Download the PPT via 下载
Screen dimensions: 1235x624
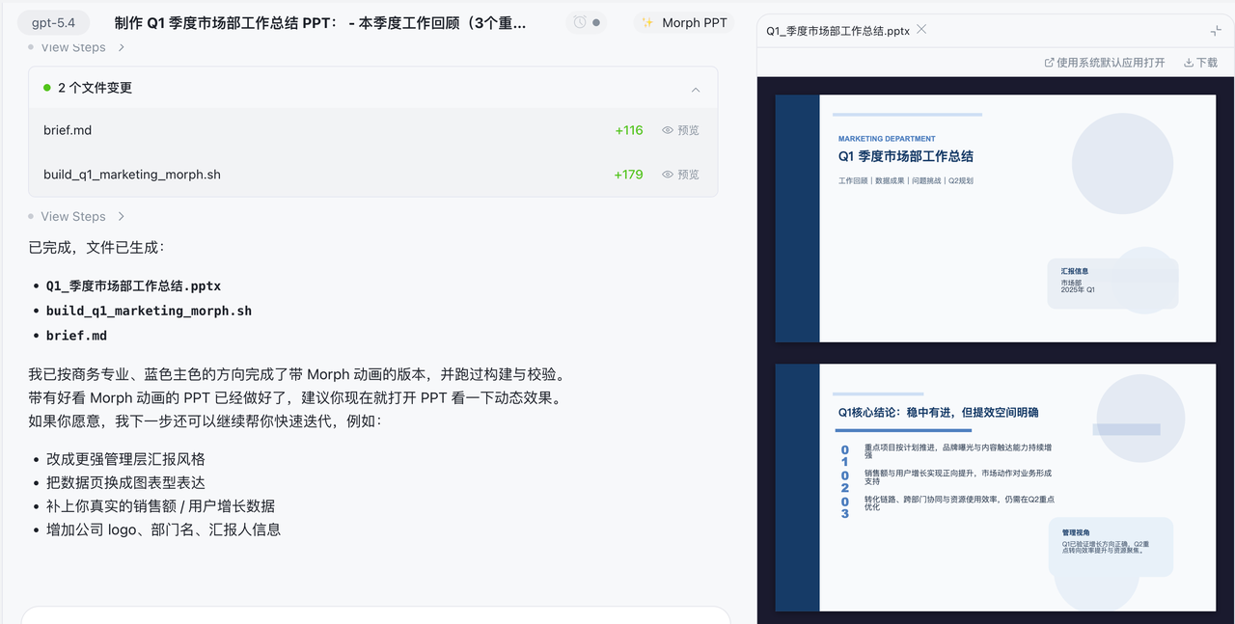pos(1200,62)
